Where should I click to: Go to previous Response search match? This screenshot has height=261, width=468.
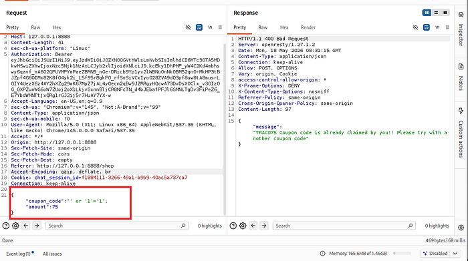[253, 226]
